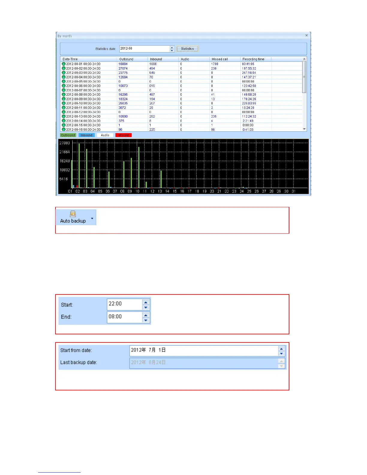Close the By month window
This screenshot has width=367, height=475.
coord(306,35)
